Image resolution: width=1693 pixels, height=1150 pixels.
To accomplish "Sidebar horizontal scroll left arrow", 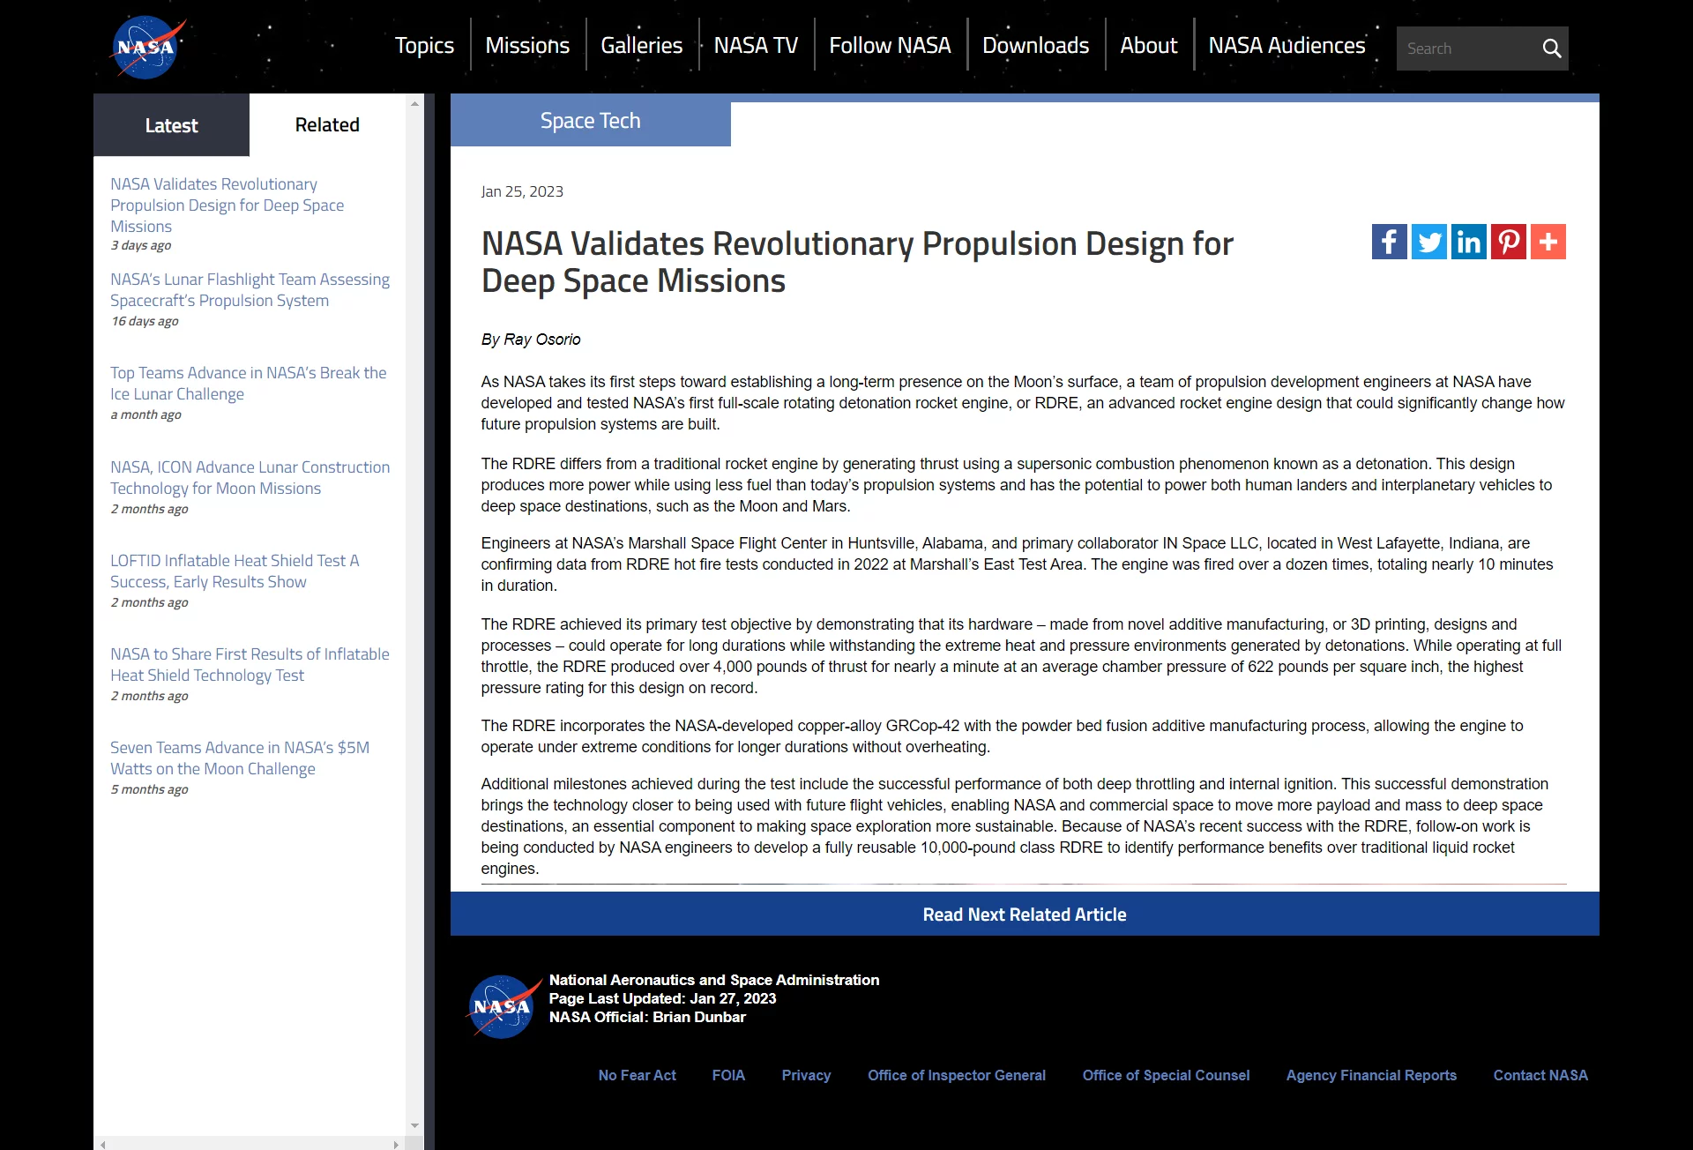I will click(103, 1144).
